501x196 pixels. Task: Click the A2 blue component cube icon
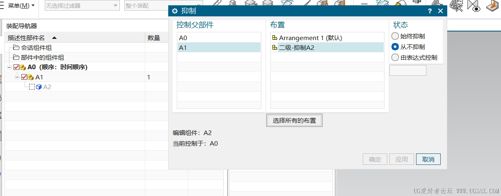(39, 87)
